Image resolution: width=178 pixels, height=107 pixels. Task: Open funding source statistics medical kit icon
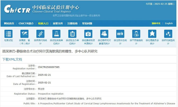point(88,34)
